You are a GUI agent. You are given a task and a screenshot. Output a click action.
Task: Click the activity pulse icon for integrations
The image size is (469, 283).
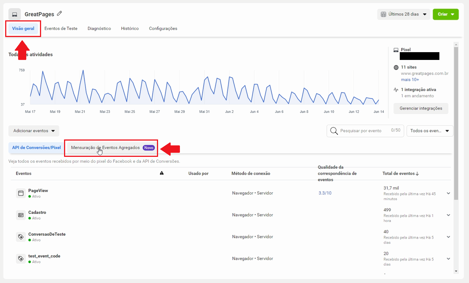(x=396, y=90)
